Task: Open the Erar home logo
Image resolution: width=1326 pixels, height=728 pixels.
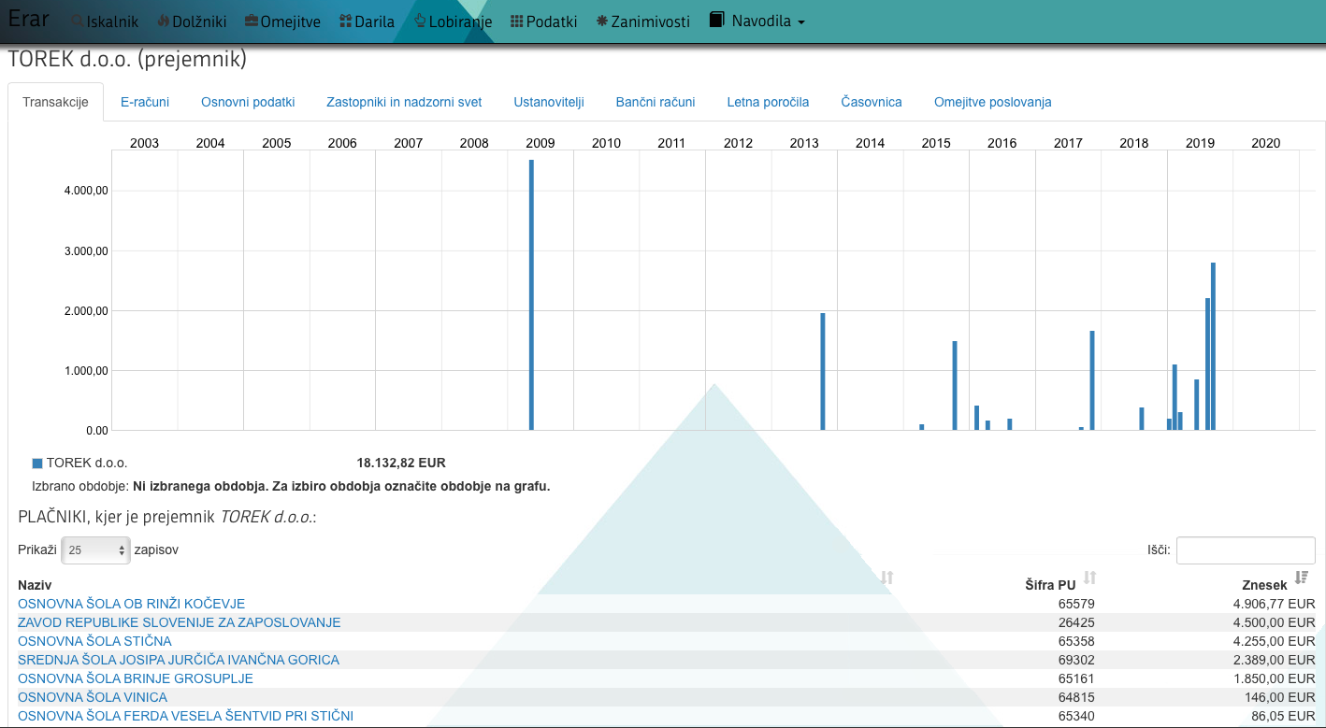Action: 28,20
